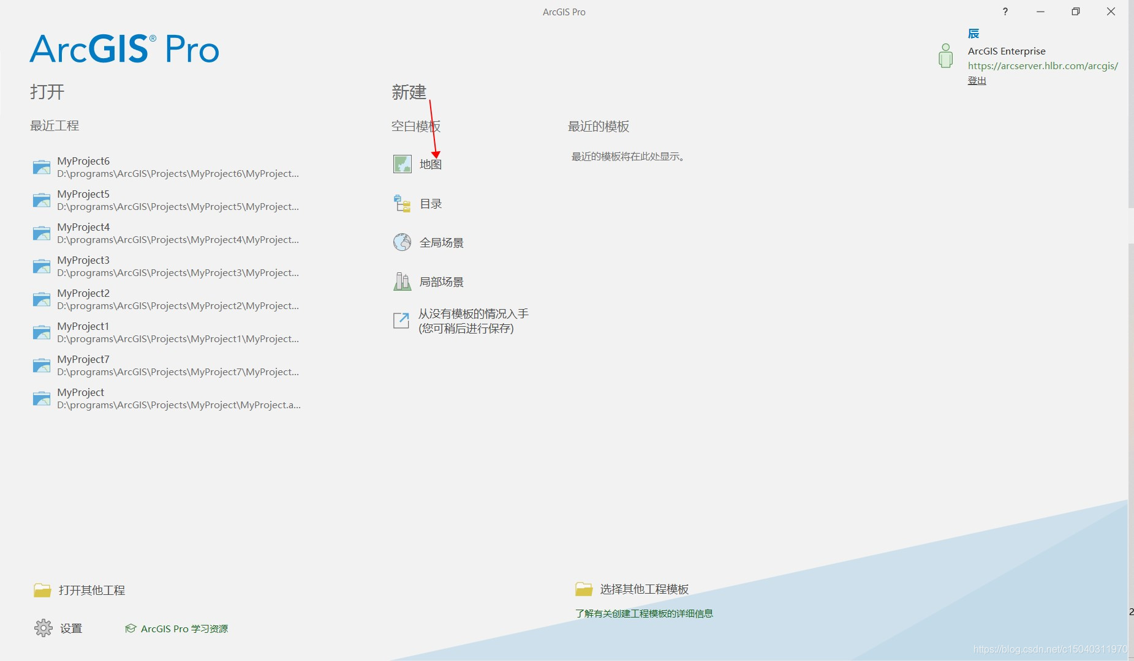The height and width of the screenshot is (661, 1134).
Task: Click the Map template icon
Action: 402,164
